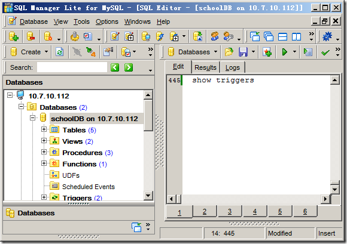Click the Execute Script lightning icon

pyautogui.click(x=160, y=36)
